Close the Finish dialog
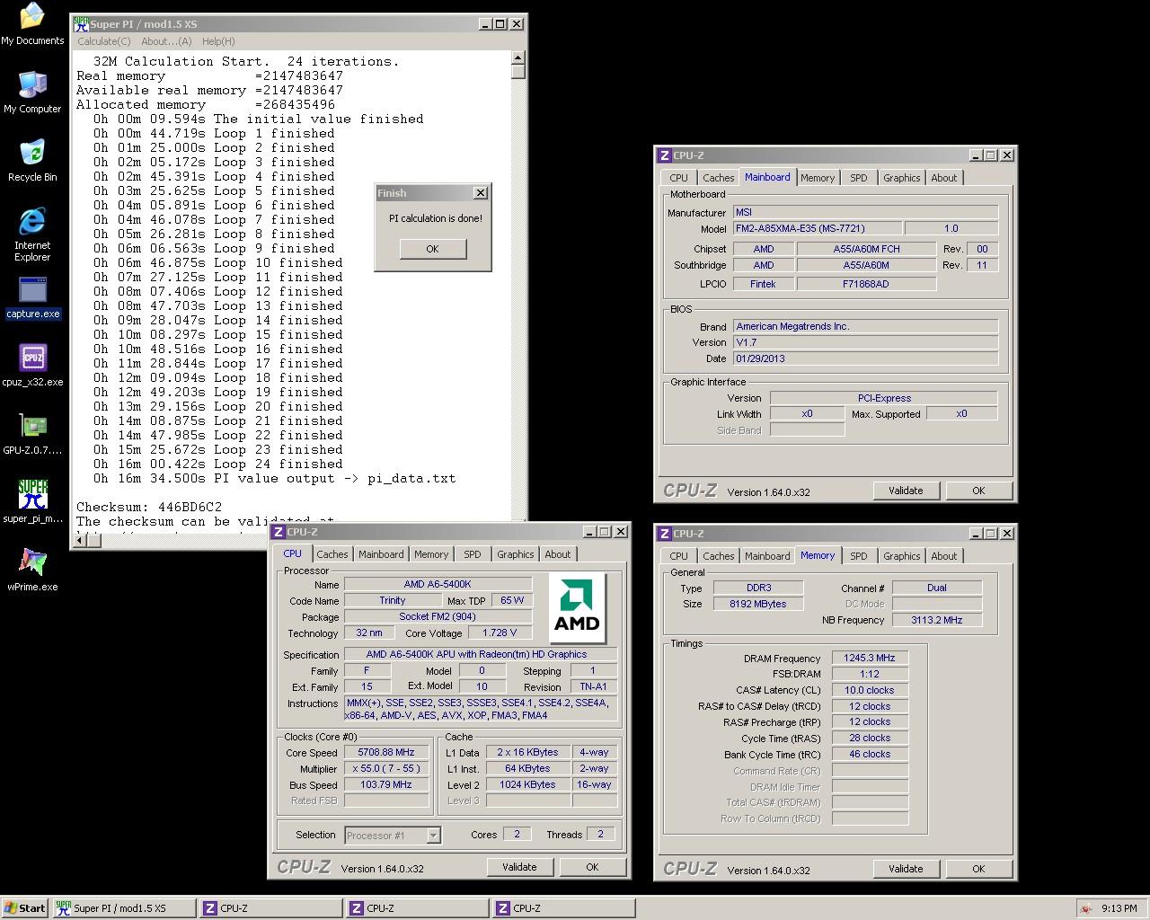Viewport: 1150px width, 920px height. [x=480, y=193]
